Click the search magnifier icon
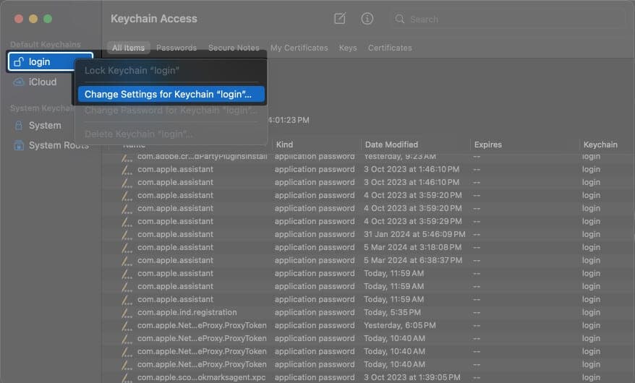The image size is (635, 383). point(399,19)
